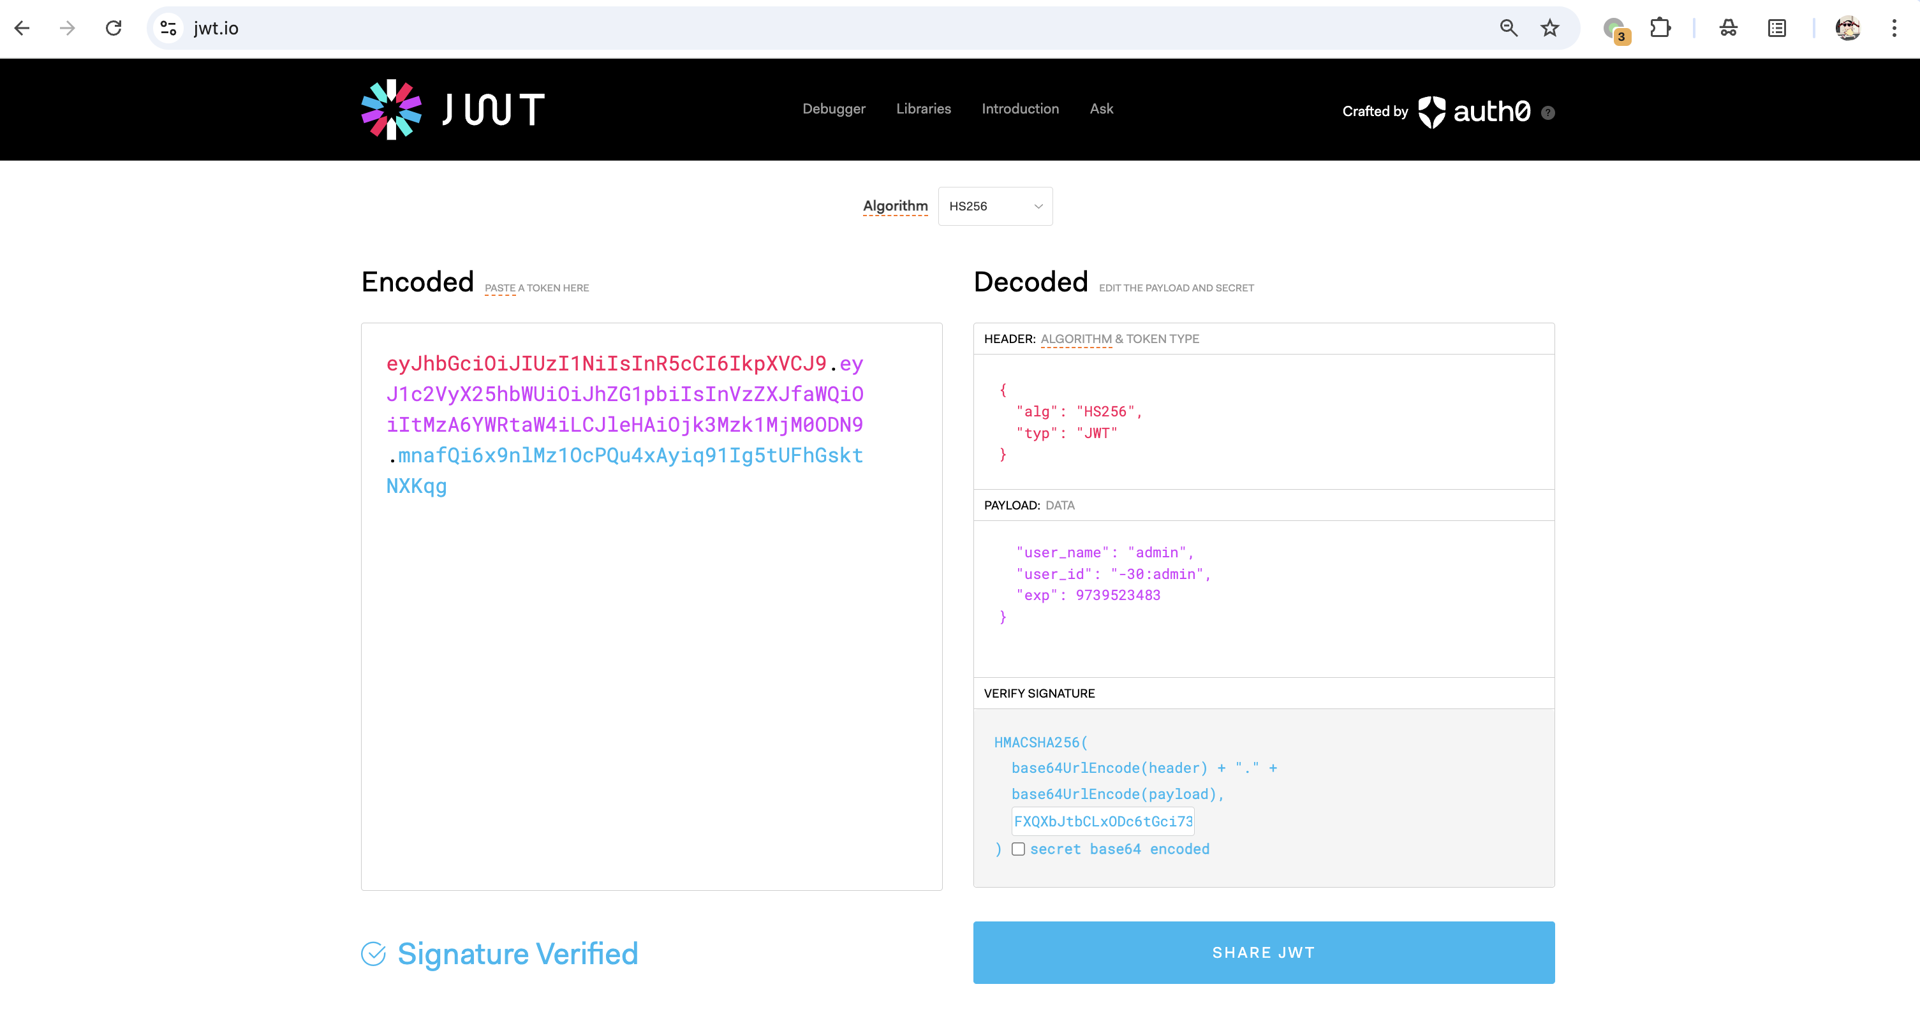The width and height of the screenshot is (1920, 1019).
Task: Click the HMAC secret input field
Action: click(1102, 821)
